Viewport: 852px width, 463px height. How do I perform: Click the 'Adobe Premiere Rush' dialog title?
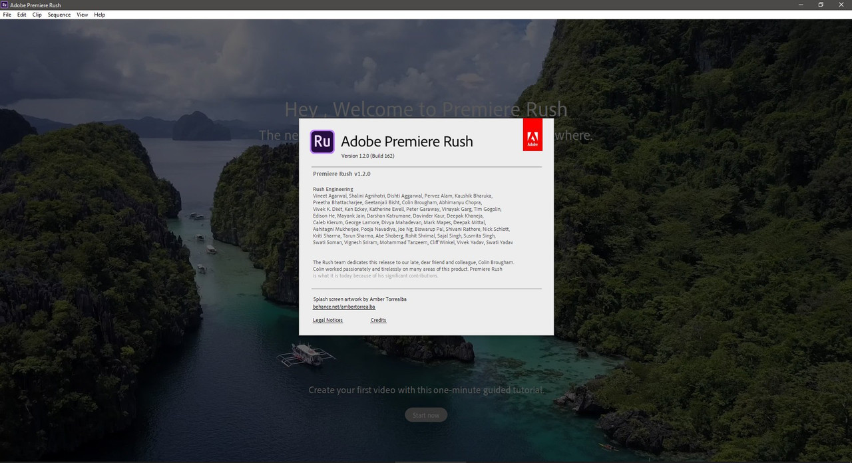point(407,141)
